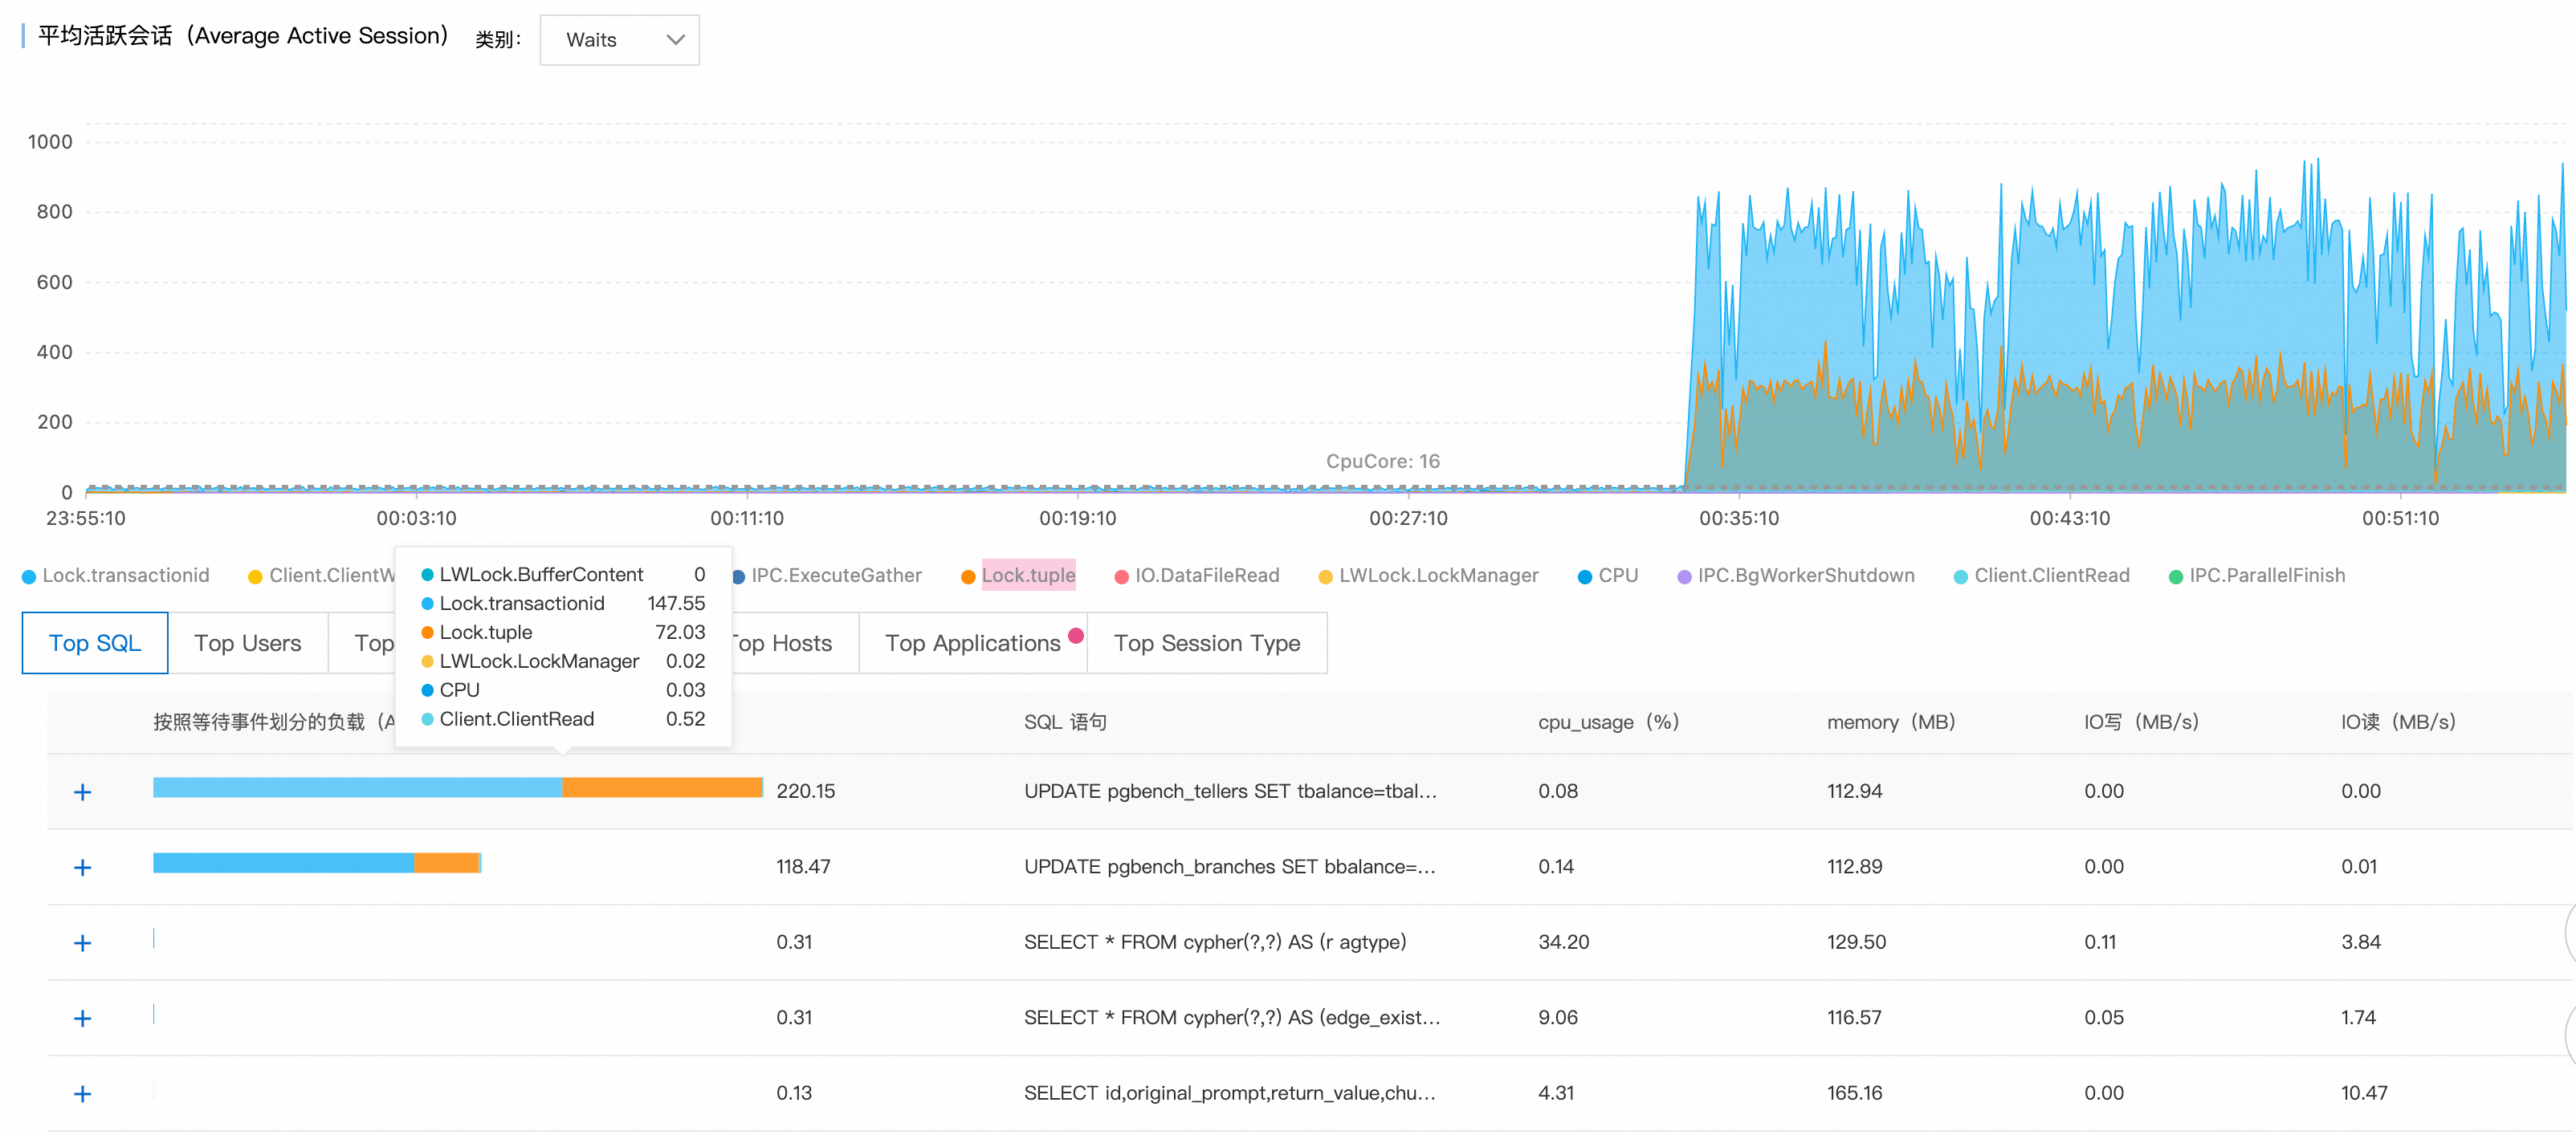Image resolution: width=2576 pixels, height=1135 pixels.
Task: Toggle Lock.tuple legend series
Action: click(x=1027, y=575)
